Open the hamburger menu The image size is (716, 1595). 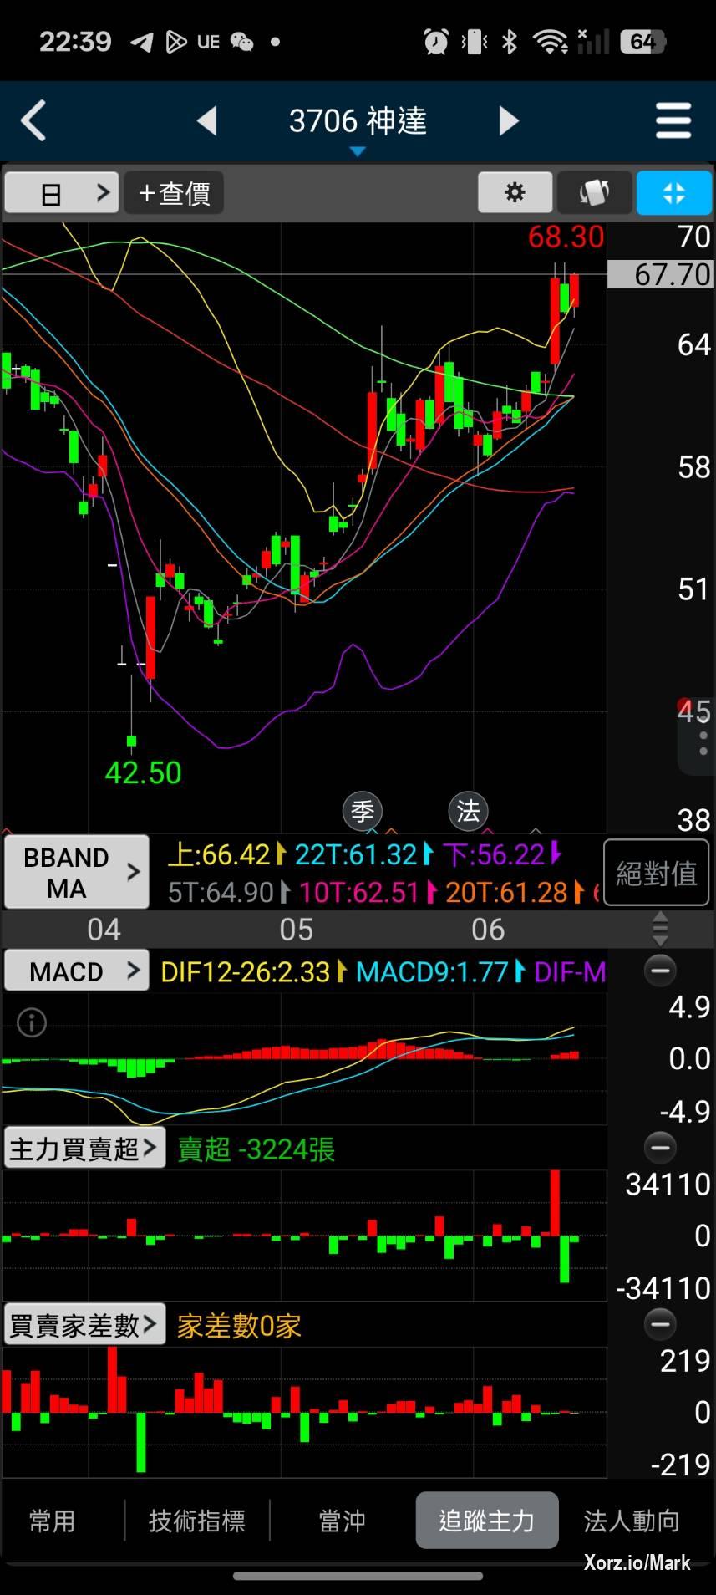(x=673, y=121)
